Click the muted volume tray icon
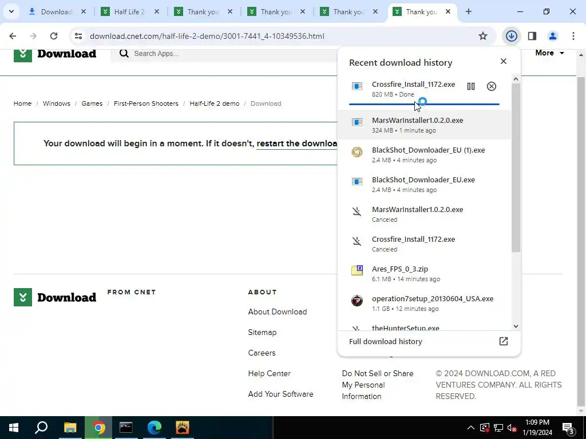This screenshot has height=439, width=586. tap(512, 428)
